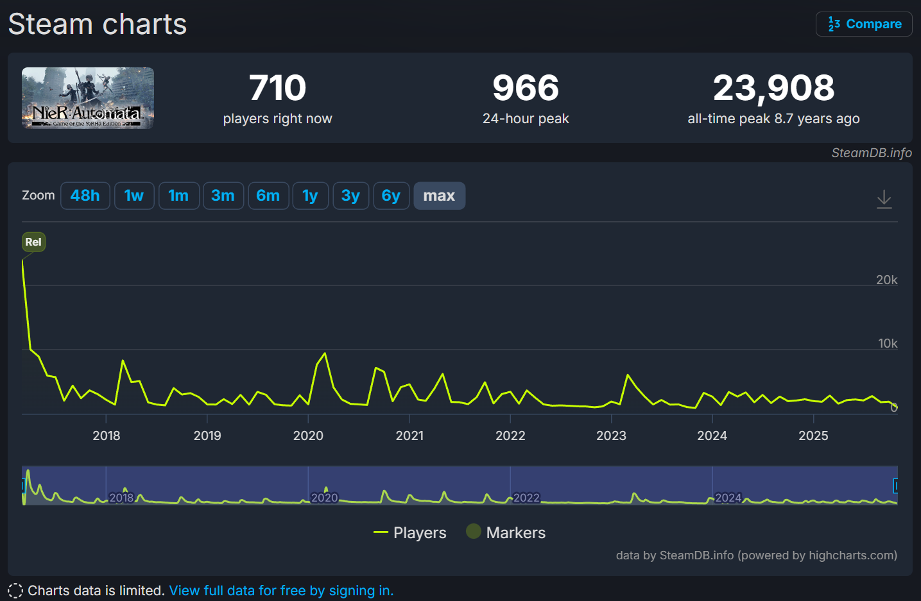Click the 2025 label on the x-axis
The height and width of the screenshot is (601, 921).
point(813,436)
